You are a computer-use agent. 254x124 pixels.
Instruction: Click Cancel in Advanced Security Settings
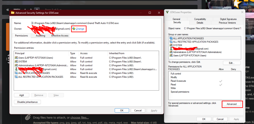[x=138, y=110]
